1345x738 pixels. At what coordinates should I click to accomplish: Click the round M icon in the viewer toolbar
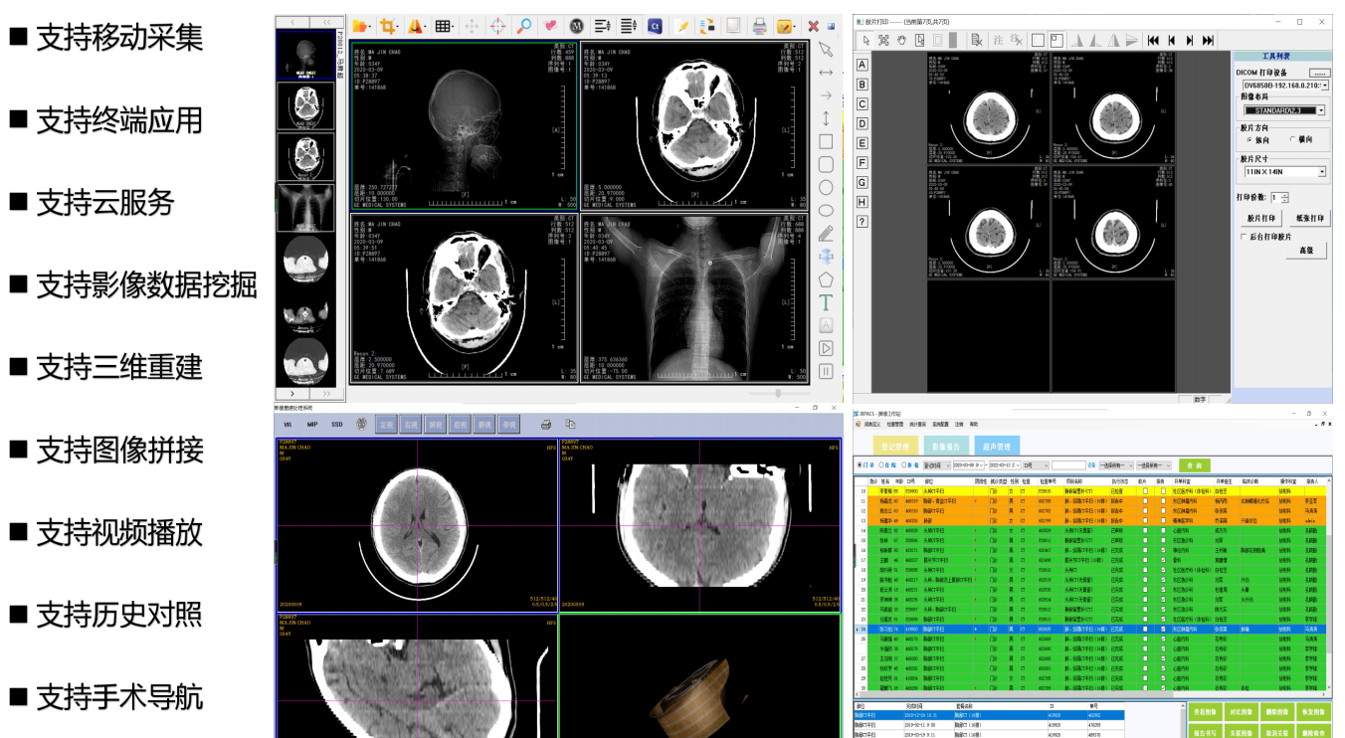pos(577,26)
